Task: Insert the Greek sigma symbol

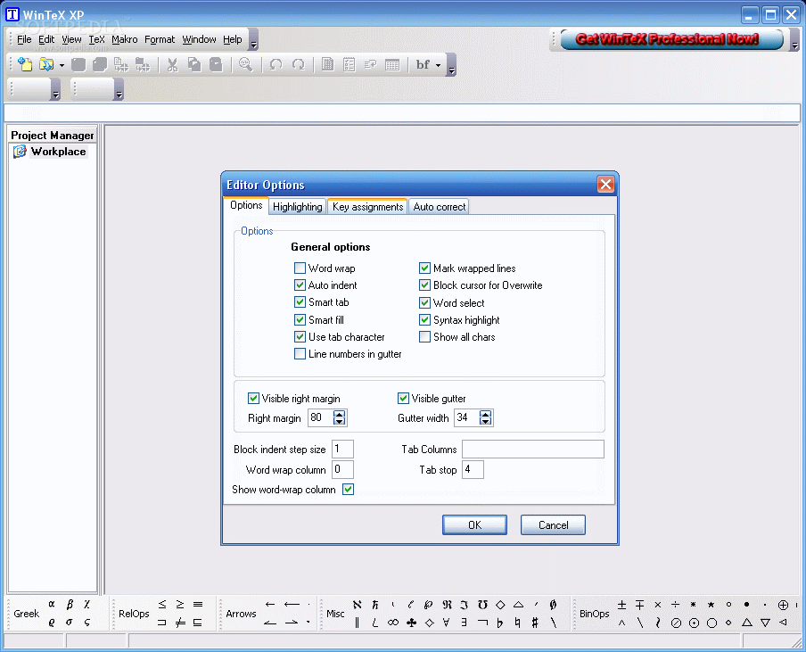Action: point(69,623)
